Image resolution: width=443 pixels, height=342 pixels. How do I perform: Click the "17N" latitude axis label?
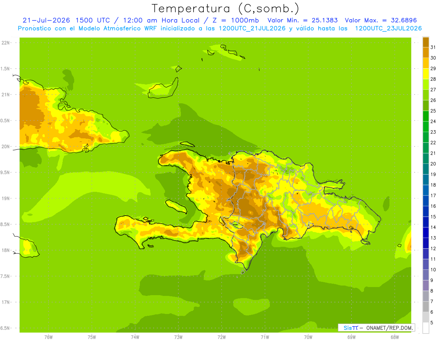point(6,302)
